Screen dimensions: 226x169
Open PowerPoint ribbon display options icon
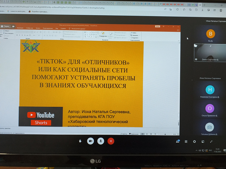164,26
